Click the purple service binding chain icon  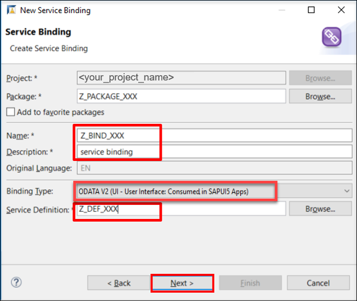tap(331, 37)
